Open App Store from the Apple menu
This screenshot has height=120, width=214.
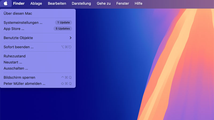pyautogui.click(x=38, y=29)
